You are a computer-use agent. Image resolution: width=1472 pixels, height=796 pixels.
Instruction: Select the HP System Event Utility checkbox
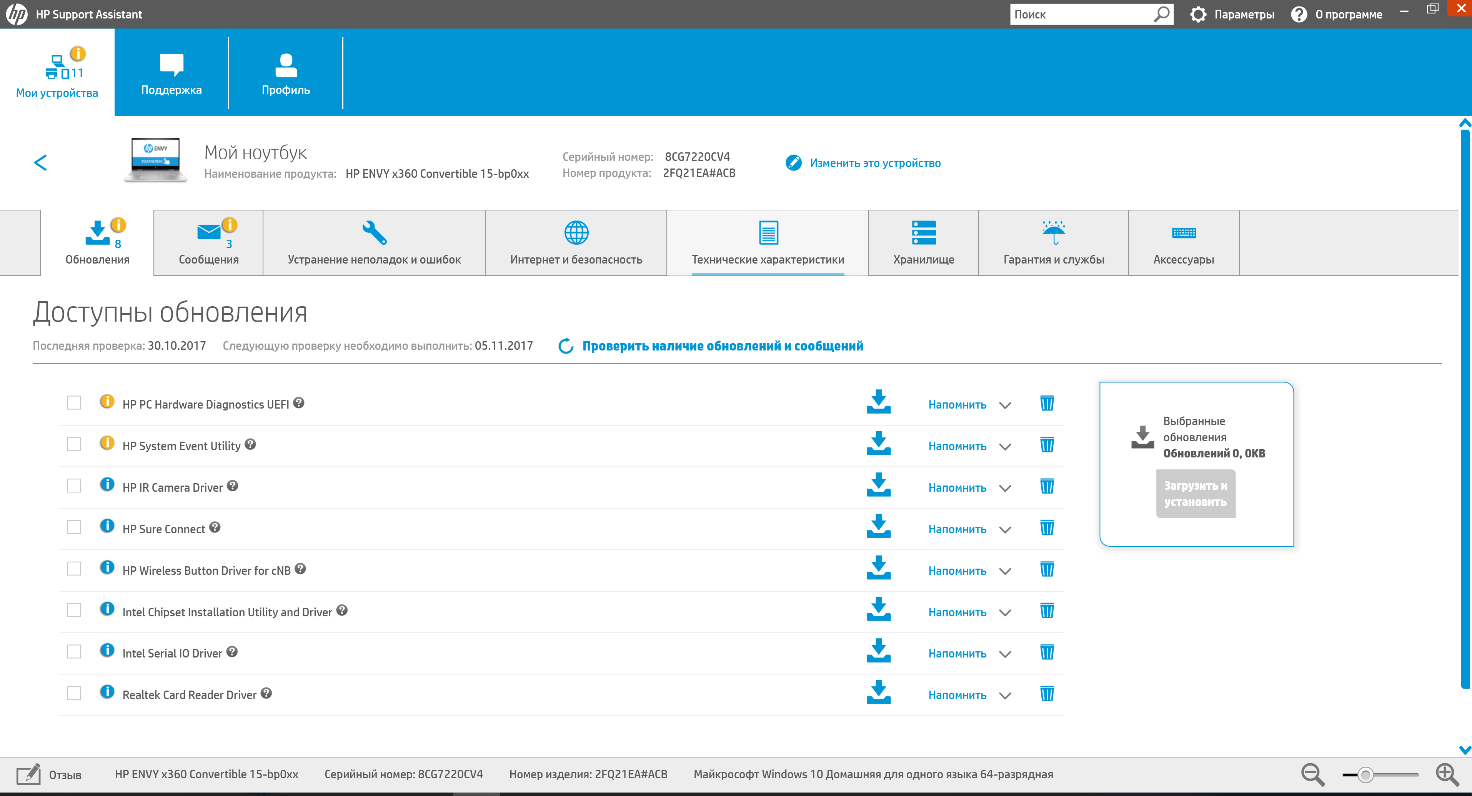coord(74,444)
